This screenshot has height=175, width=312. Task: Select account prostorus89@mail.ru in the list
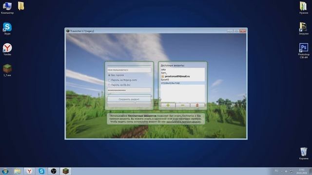point(183,76)
